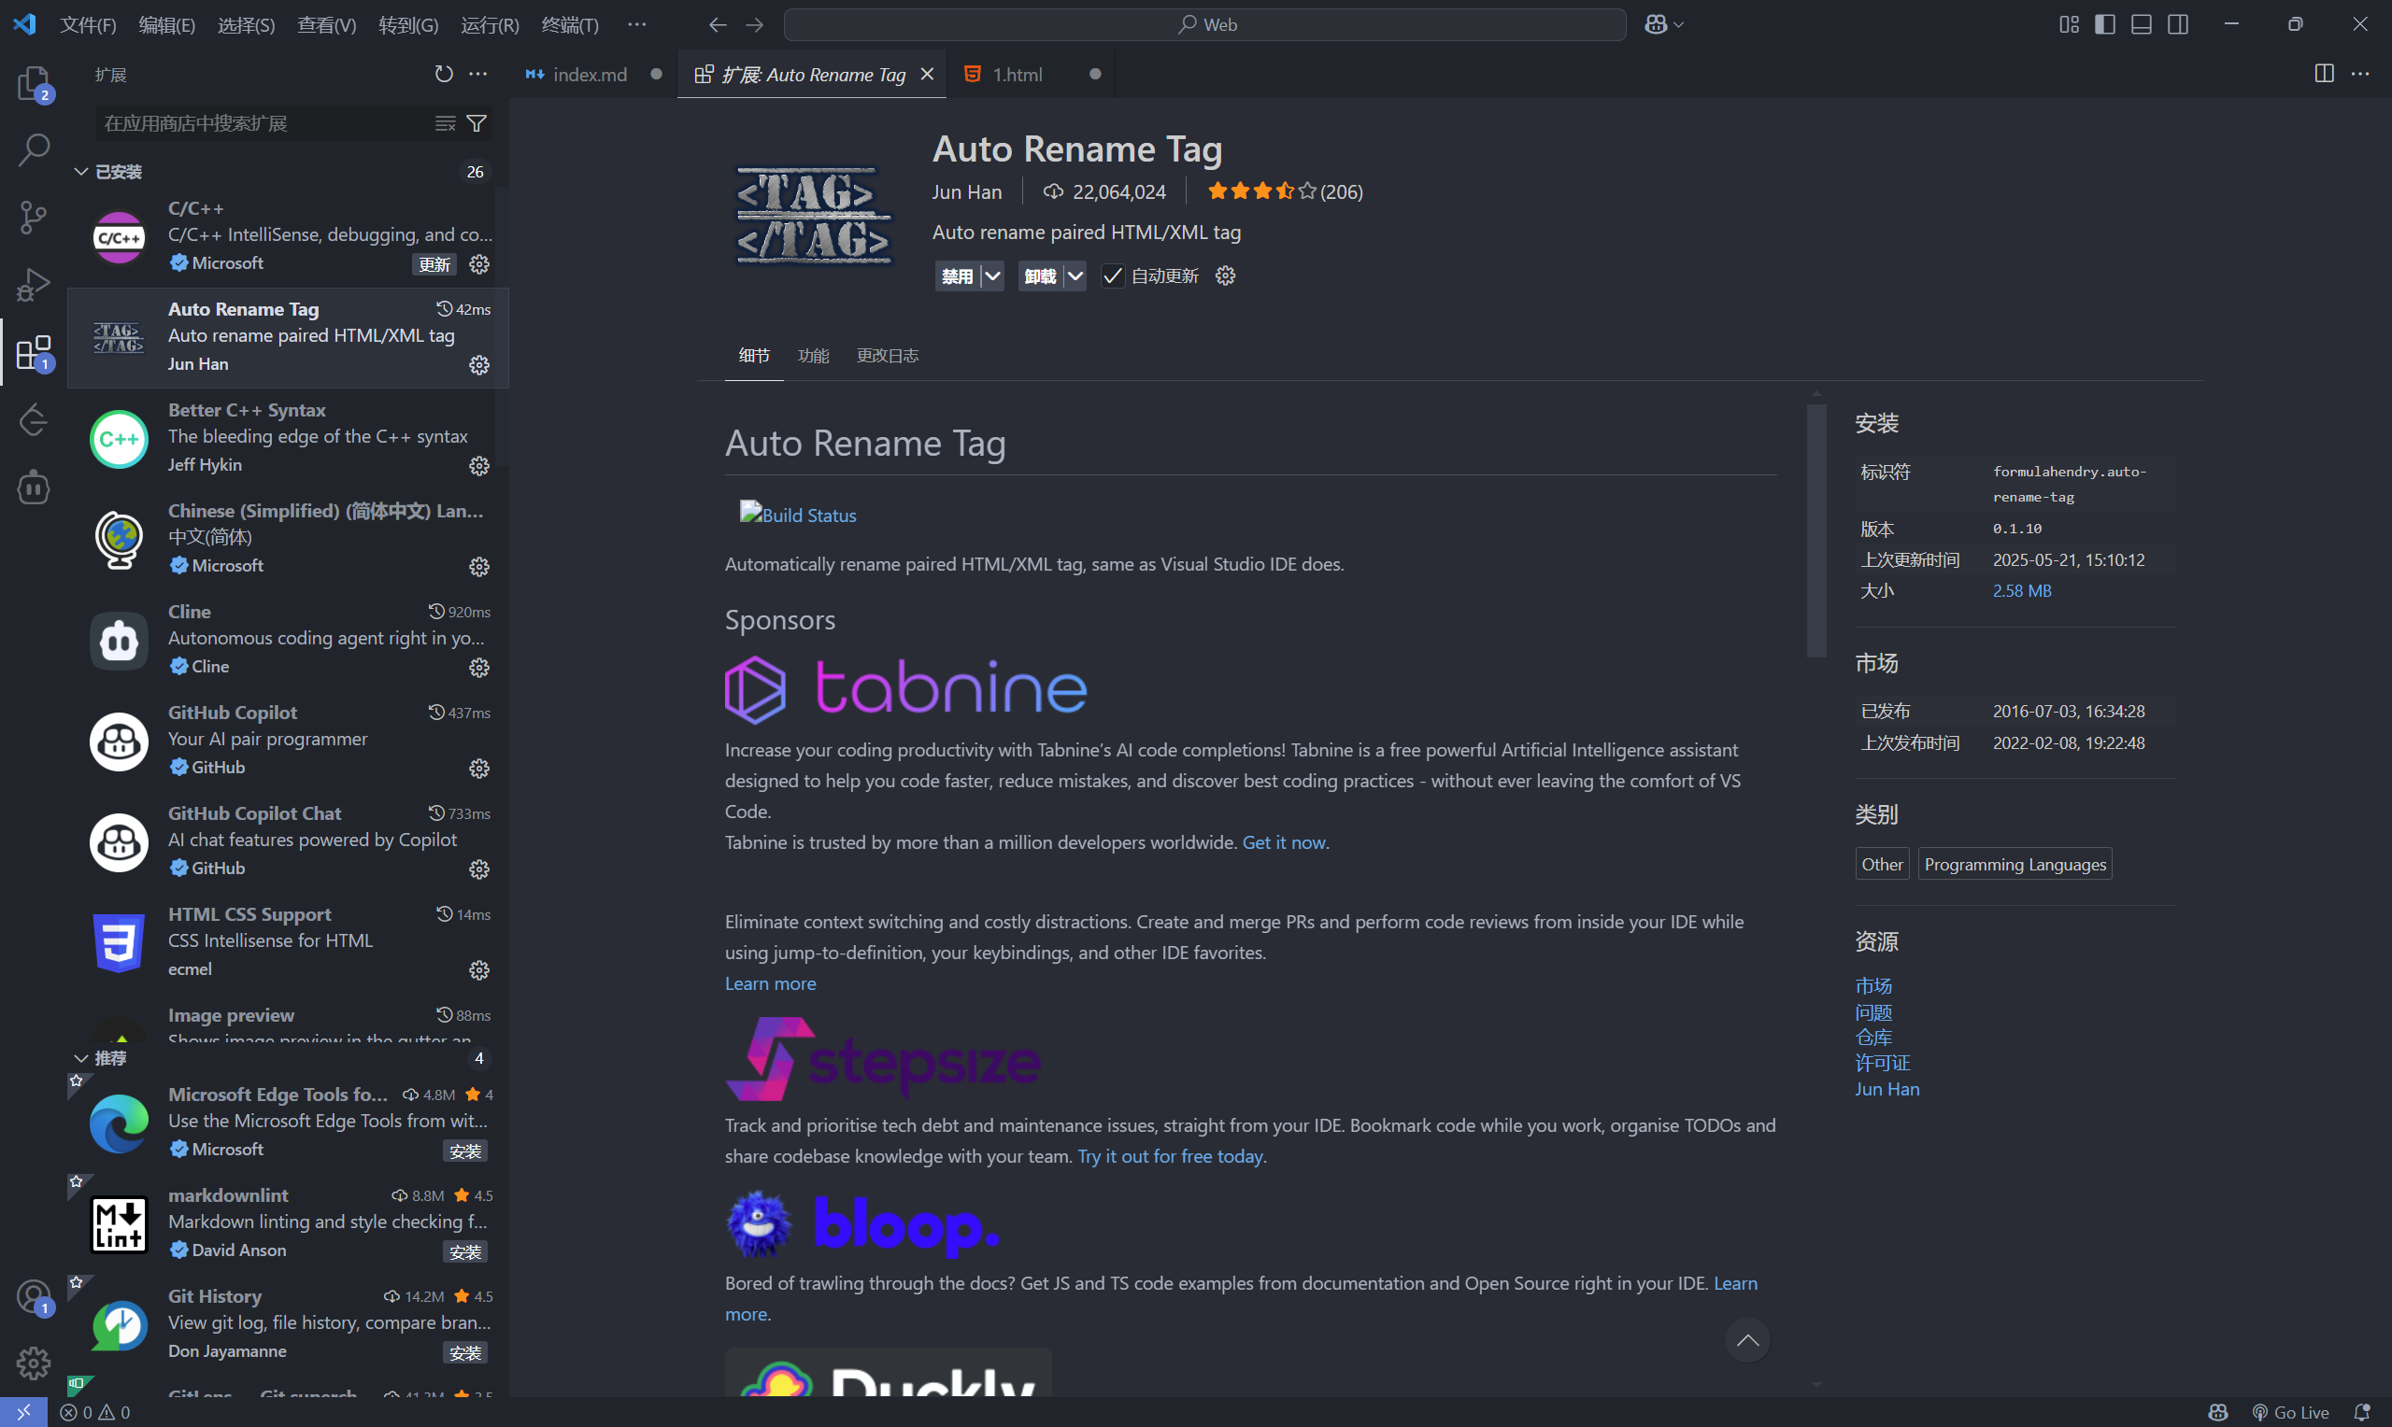Switch to the Features tab
This screenshot has width=2392, height=1427.
(x=813, y=356)
